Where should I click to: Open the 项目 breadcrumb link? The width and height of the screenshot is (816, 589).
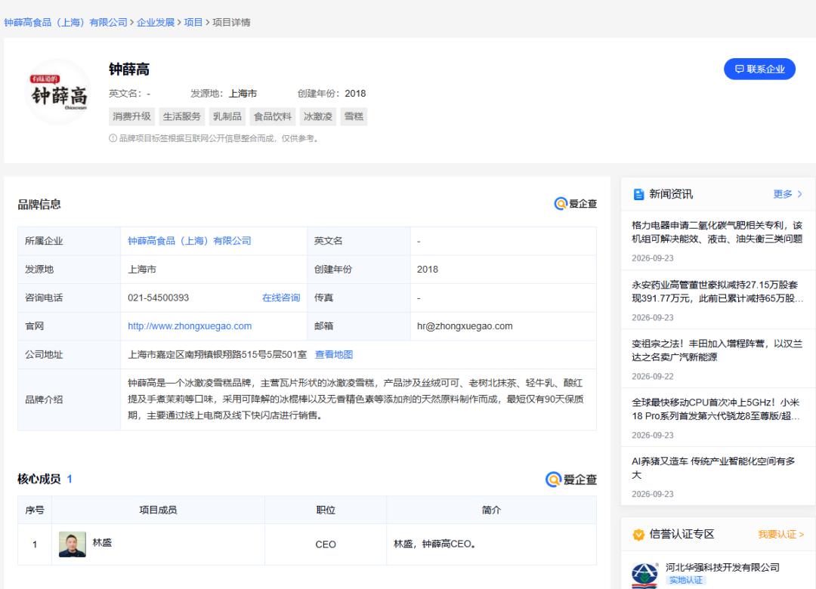(x=193, y=23)
